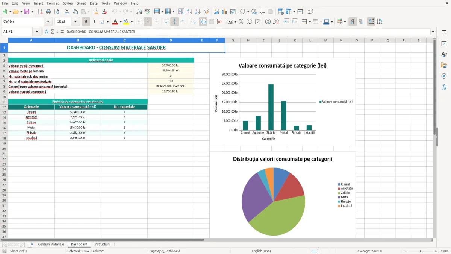Image resolution: width=451 pixels, height=254 pixels.
Task: Open the Styles menu
Action: coord(68,3)
